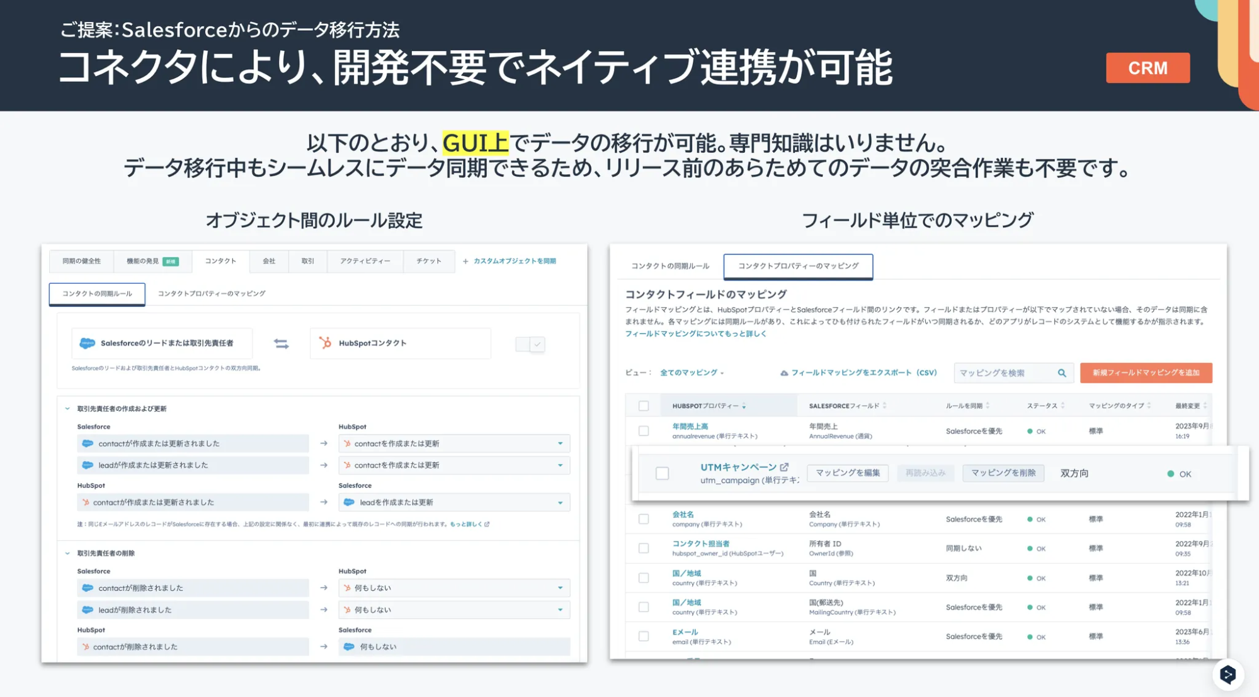This screenshot has height=697, width=1259.
Task: Click 新規フィールドマッピングを追加 button
Action: (1145, 373)
